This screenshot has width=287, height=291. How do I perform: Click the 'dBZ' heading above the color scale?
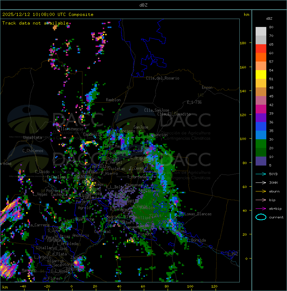pos(269,19)
